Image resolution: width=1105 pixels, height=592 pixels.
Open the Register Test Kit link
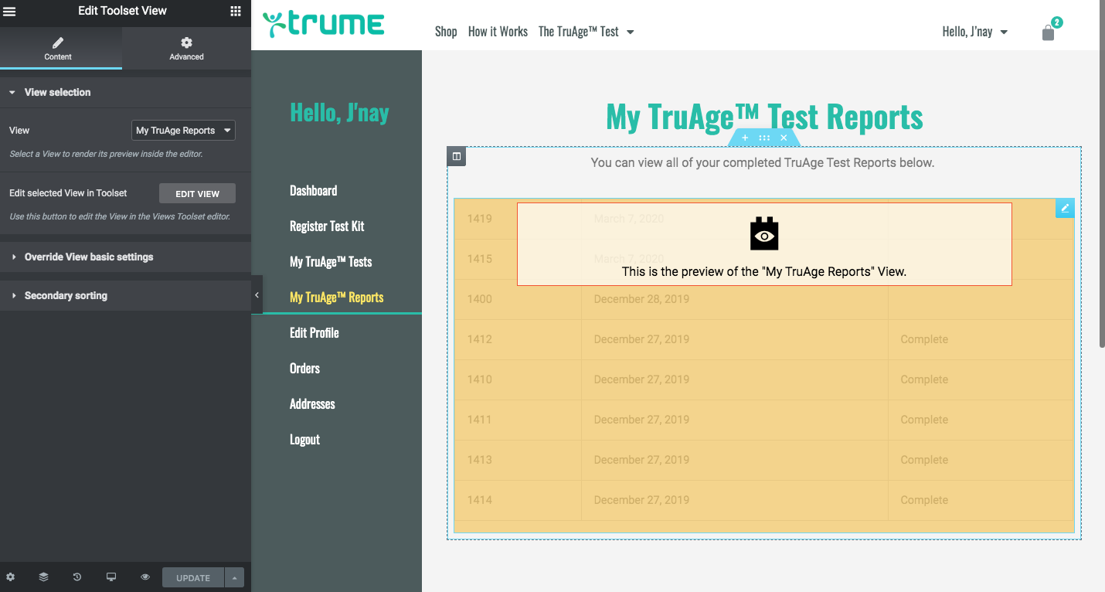(x=327, y=226)
